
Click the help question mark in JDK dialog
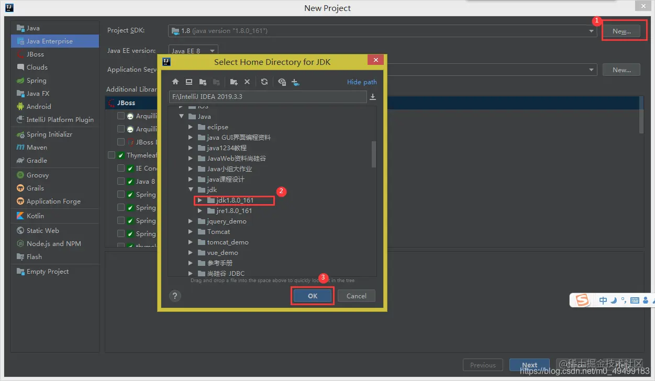pos(175,296)
